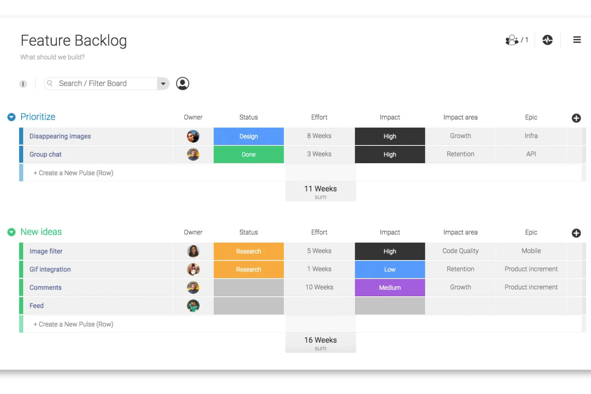Click owner avatar for Disappearing images

pos(193,136)
